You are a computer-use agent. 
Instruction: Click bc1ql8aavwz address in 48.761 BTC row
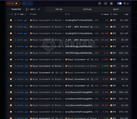[x=79, y=105]
